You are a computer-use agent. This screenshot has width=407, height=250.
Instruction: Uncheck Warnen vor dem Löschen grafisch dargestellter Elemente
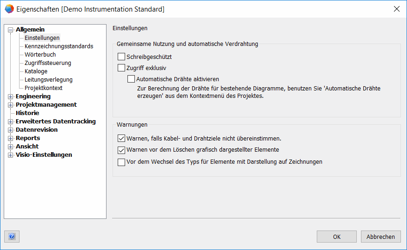click(x=121, y=150)
